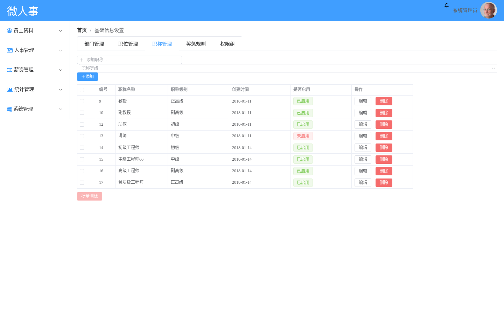
Task: Open the 权限组 tab
Action: click(227, 44)
